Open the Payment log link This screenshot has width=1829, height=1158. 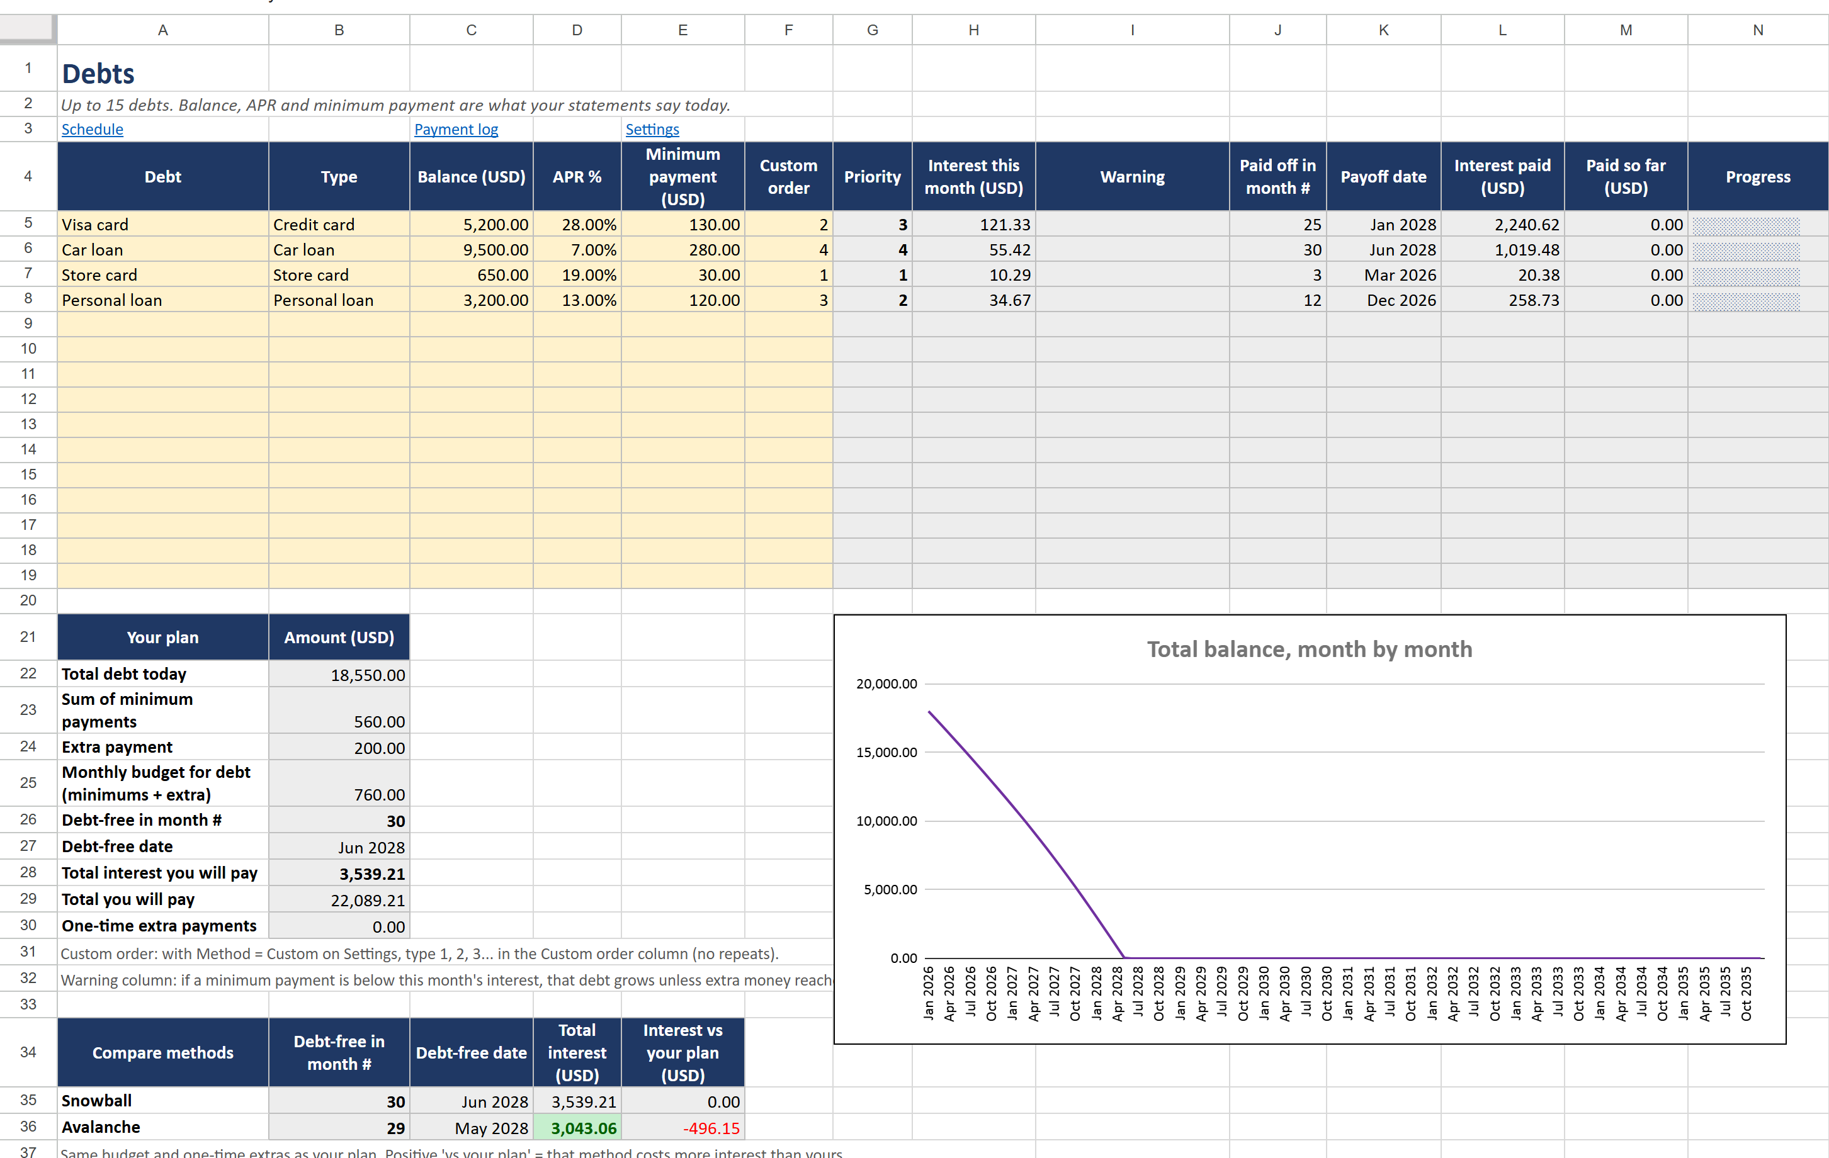456,129
